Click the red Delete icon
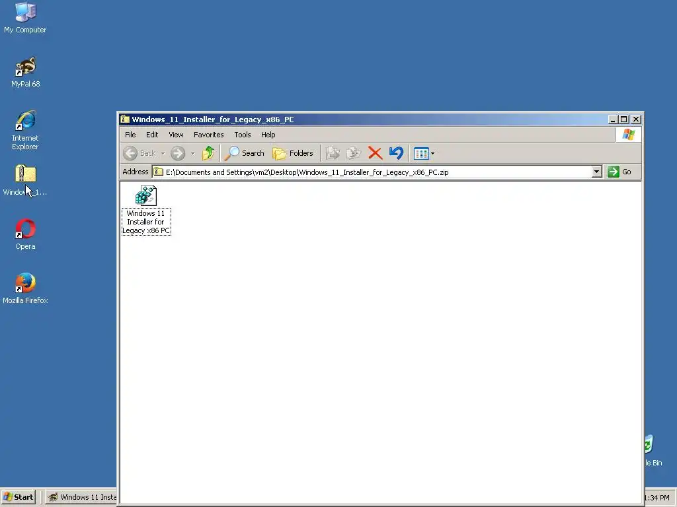Image resolution: width=677 pixels, height=507 pixels. click(375, 153)
